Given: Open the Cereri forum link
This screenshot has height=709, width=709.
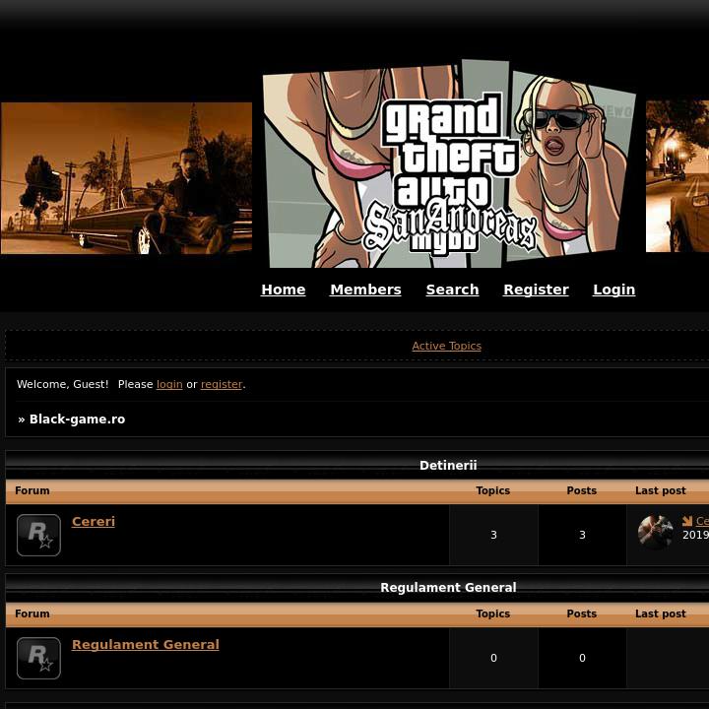Looking at the screenshot, I should [x=94, y=521].
